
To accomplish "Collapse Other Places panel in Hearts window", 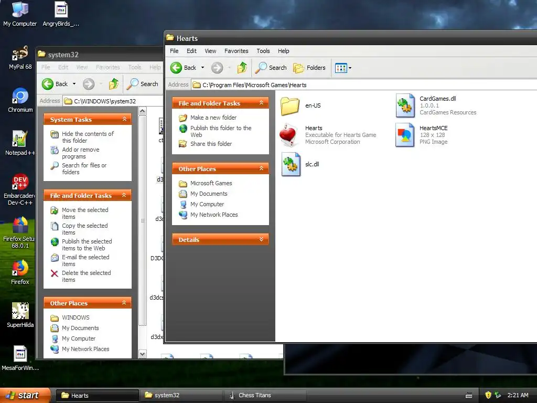I will tap(261, 168).
